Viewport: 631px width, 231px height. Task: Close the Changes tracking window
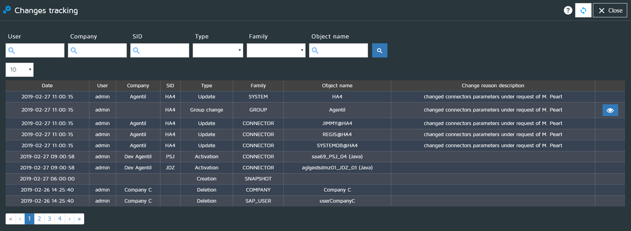pos(609,10)
